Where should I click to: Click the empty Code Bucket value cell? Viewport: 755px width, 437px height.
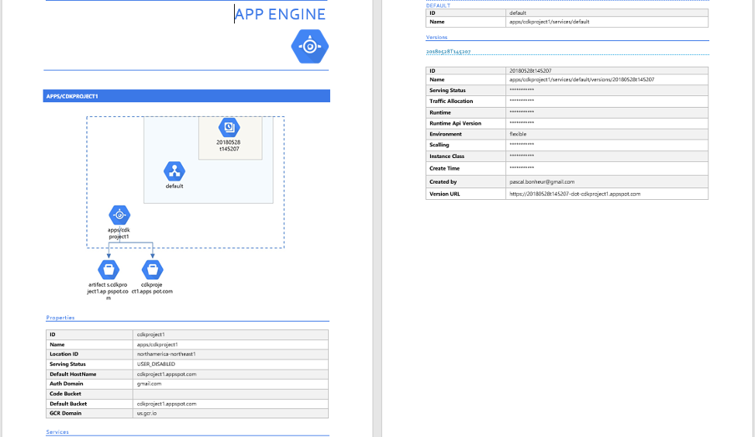pos(231,394)
